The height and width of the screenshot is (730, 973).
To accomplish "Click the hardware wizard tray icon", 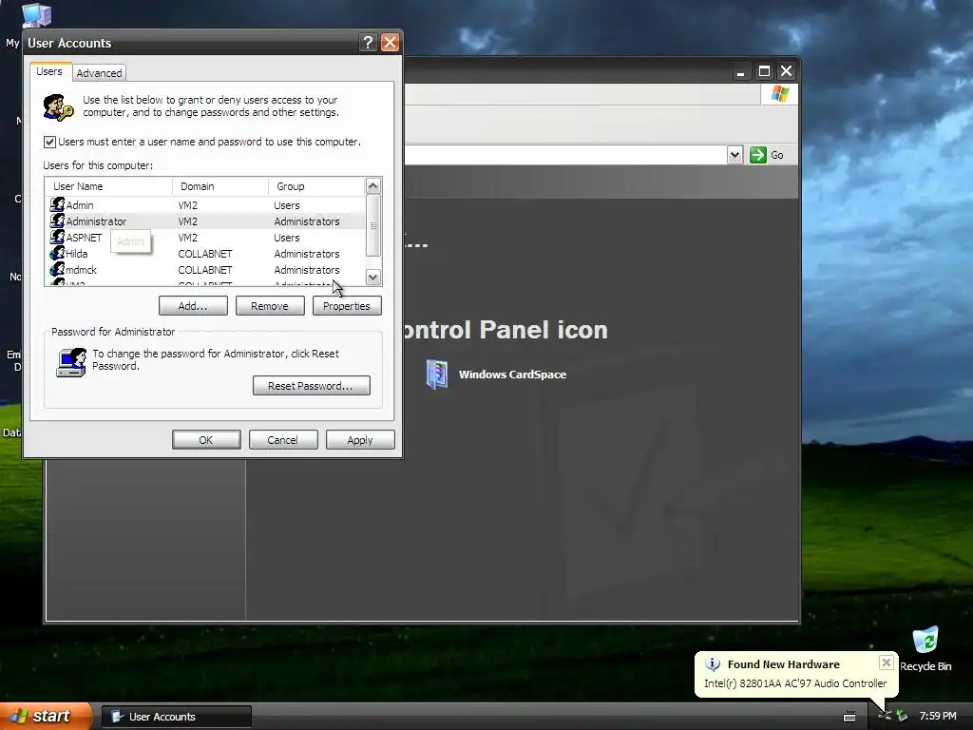I will tap(902, 717).
